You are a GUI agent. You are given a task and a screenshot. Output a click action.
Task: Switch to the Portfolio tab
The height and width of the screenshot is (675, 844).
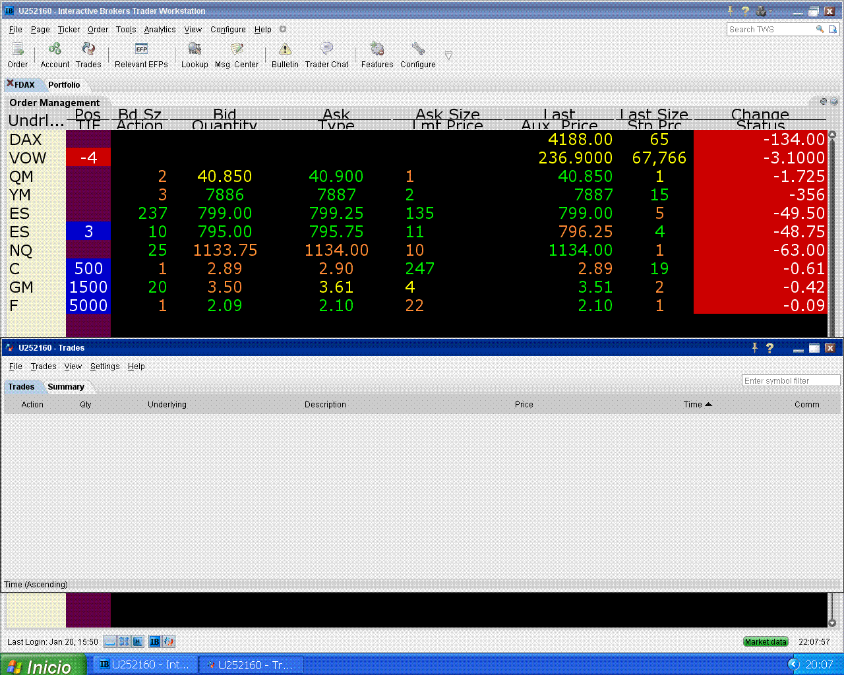(64, 85)
